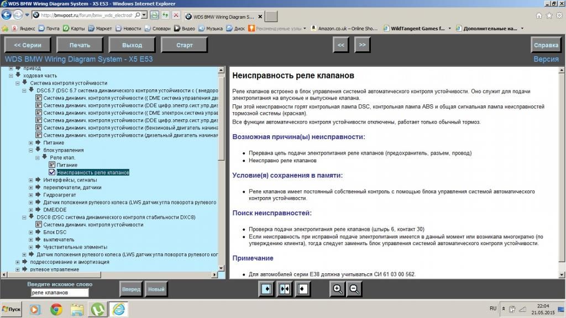The width and height of the screenshot is (566, 318).
Task: Open 'Словари' favorites item
Action: (x=158, y=29)
